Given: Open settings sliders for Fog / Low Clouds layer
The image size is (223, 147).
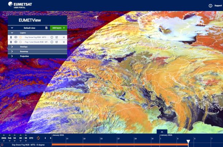Looking at the screenshot, I should 57,42.
